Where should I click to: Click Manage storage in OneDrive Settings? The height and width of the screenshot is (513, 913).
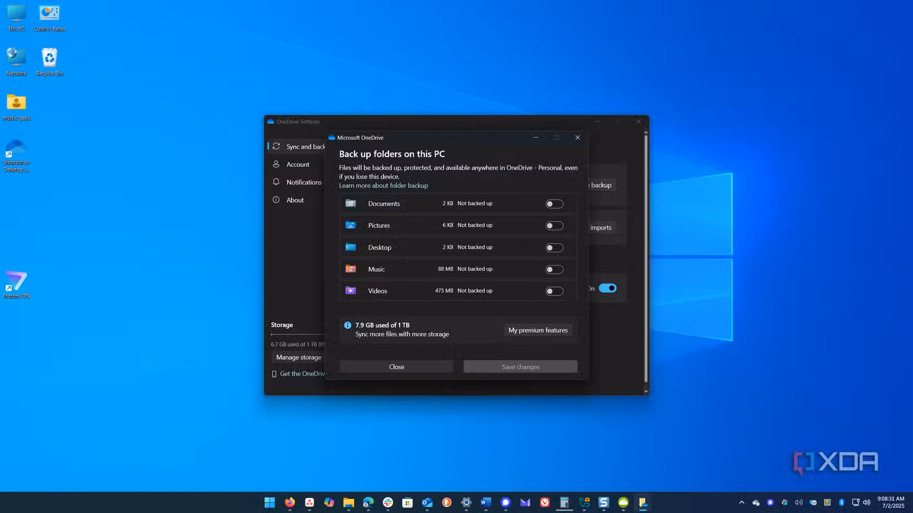(299, 357)
